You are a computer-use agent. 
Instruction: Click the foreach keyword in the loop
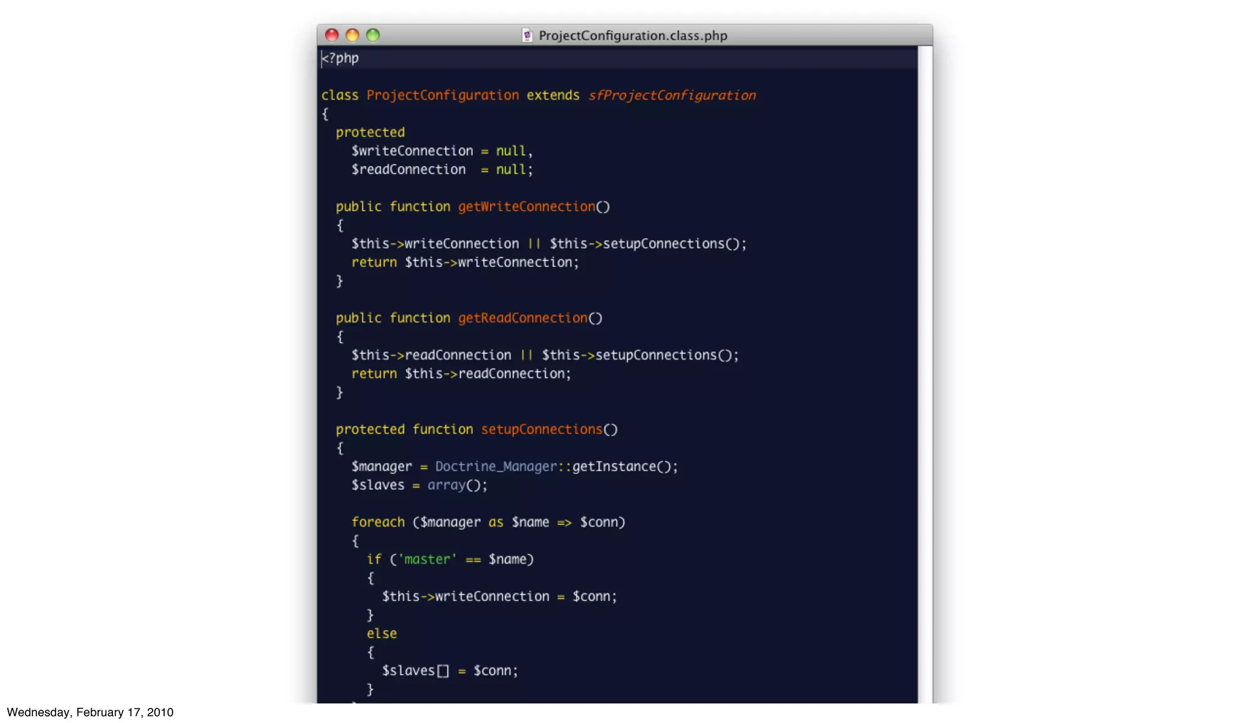pos(378,522)
